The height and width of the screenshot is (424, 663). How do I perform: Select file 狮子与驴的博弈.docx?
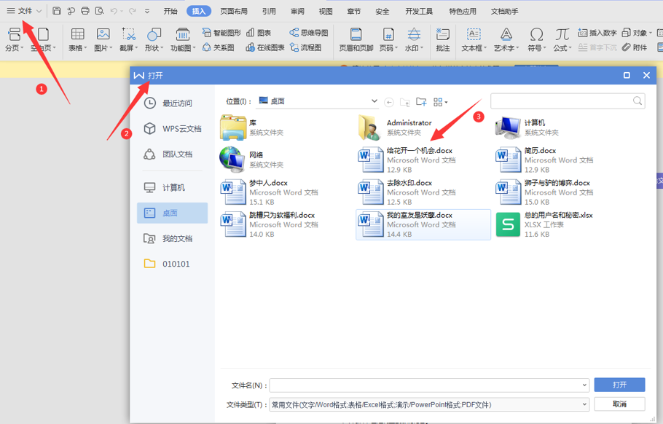pyautogui.click(x=560, y=192)
